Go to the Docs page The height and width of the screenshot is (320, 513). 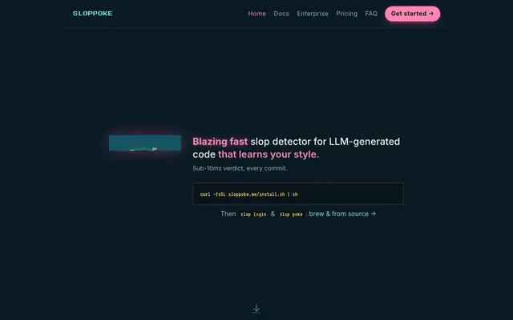point(281,14)
